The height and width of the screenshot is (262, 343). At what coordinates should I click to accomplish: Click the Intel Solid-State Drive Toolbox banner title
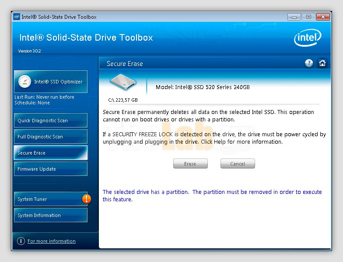tap(86, 38)
